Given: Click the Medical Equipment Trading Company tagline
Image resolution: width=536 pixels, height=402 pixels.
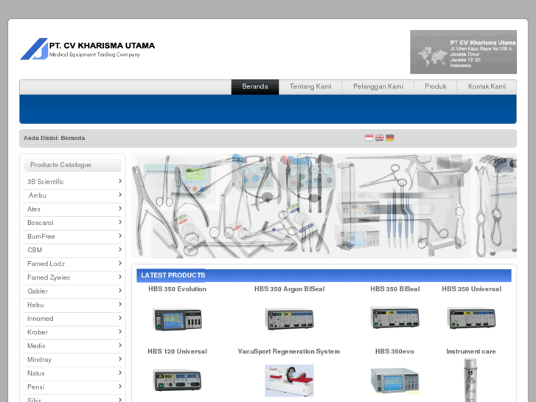Looking at the screenshot, I should click(x=94, y=55).
